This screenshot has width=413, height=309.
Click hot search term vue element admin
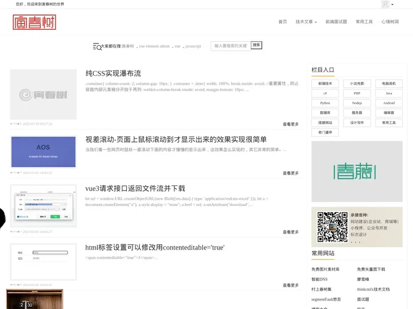154,46
